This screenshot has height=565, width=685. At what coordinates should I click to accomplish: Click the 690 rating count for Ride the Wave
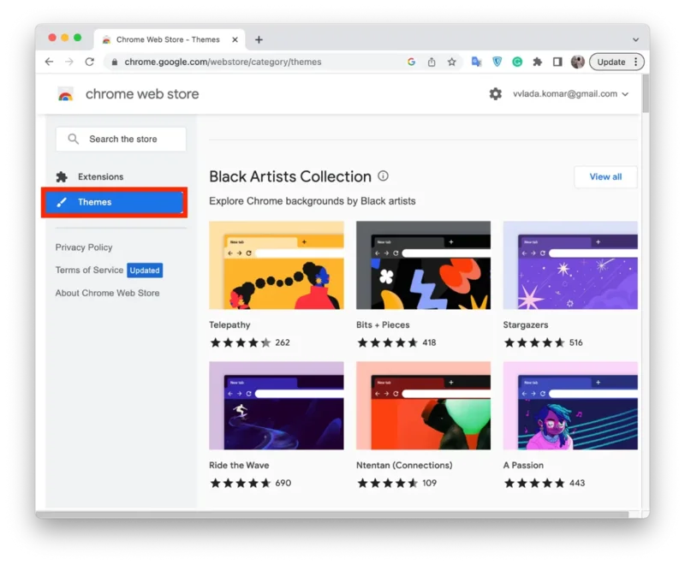(283, 483)
